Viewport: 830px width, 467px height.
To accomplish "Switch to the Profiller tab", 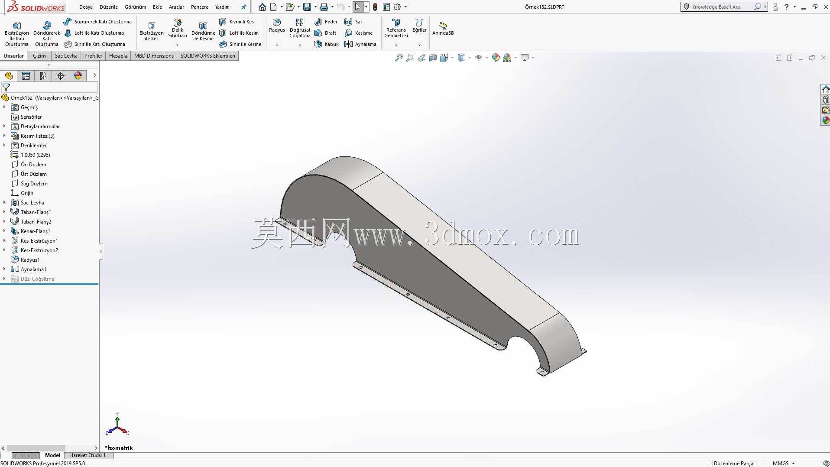I will point(93,56).
